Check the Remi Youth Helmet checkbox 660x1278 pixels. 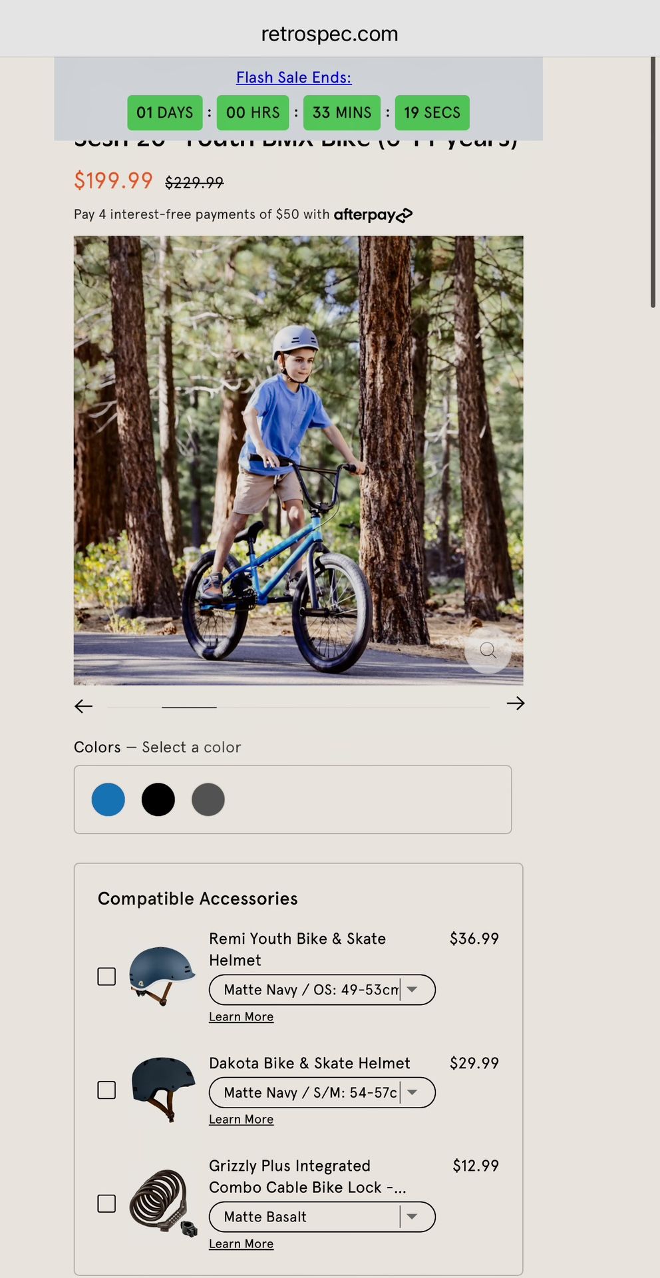click(x=106, y=976)
